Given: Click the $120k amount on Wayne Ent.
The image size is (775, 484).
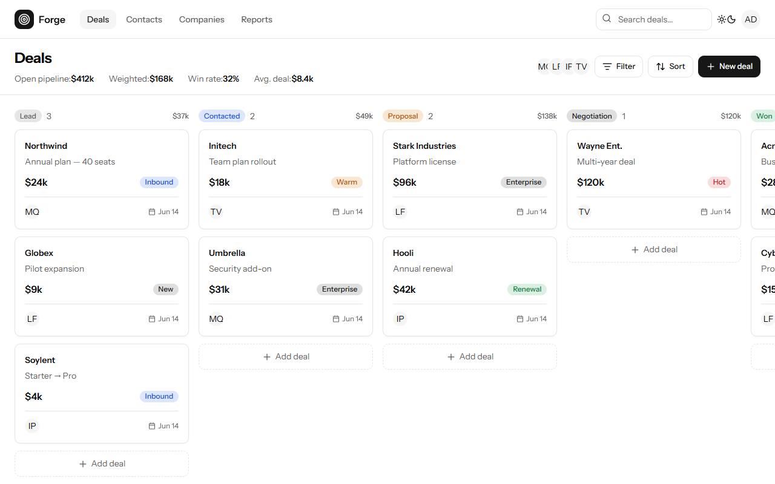Looking at the screenshot, I should (x=590, y=182).
